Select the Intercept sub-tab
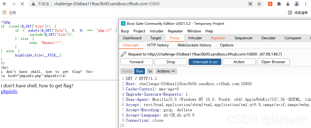The height and width of the screenshot is (128, 311). 131,45
